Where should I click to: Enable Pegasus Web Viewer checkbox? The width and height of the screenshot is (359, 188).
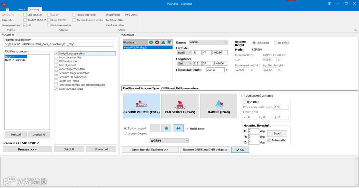pos(74,15)
